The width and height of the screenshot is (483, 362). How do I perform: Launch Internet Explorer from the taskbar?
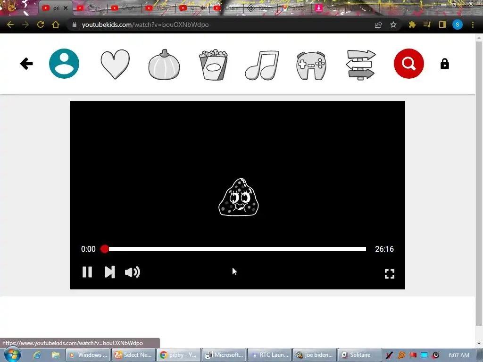37,355
